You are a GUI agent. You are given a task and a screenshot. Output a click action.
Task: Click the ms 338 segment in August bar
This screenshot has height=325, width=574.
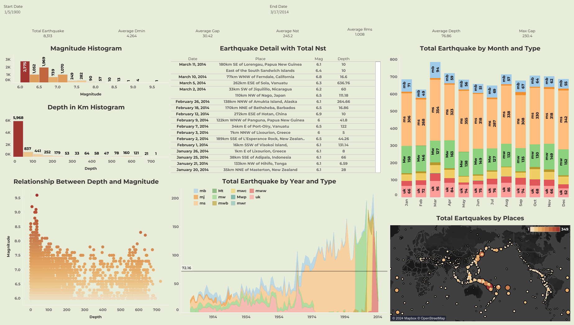[x=506, y=114]
